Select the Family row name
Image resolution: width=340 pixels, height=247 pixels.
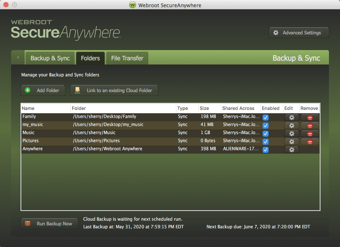29,116
